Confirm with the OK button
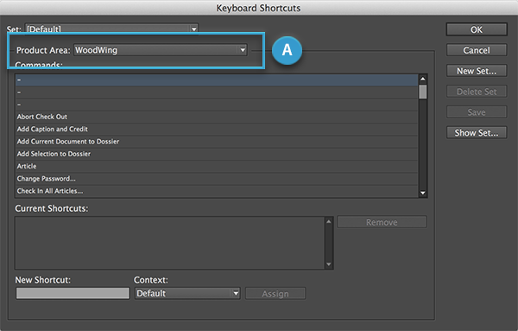This screenshot has width=518, height=331. pos(477,29)
